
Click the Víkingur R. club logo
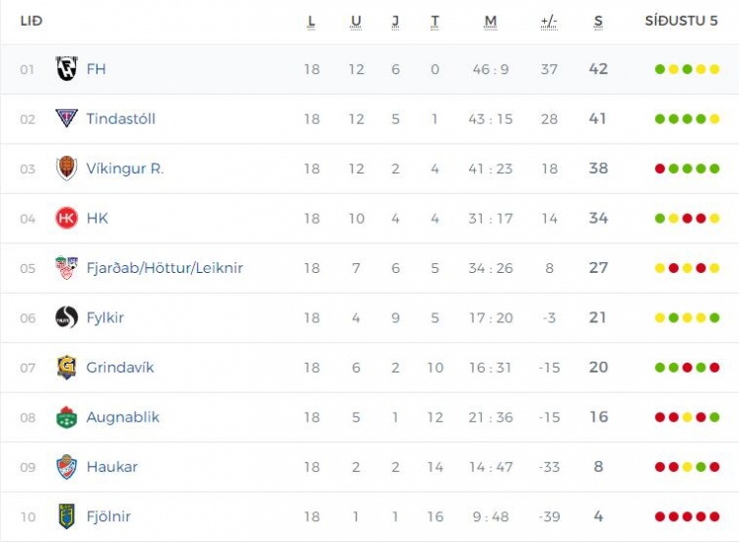[66, 169]
